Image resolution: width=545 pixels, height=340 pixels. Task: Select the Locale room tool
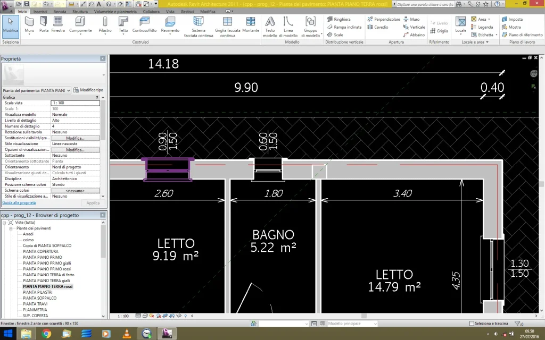[x=460, y=25]
